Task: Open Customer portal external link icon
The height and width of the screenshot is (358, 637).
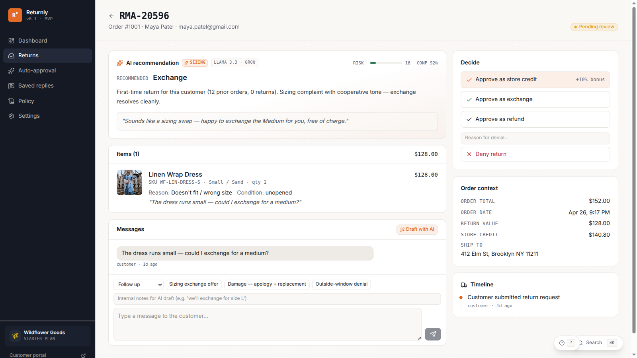Action: pos(83,355)
